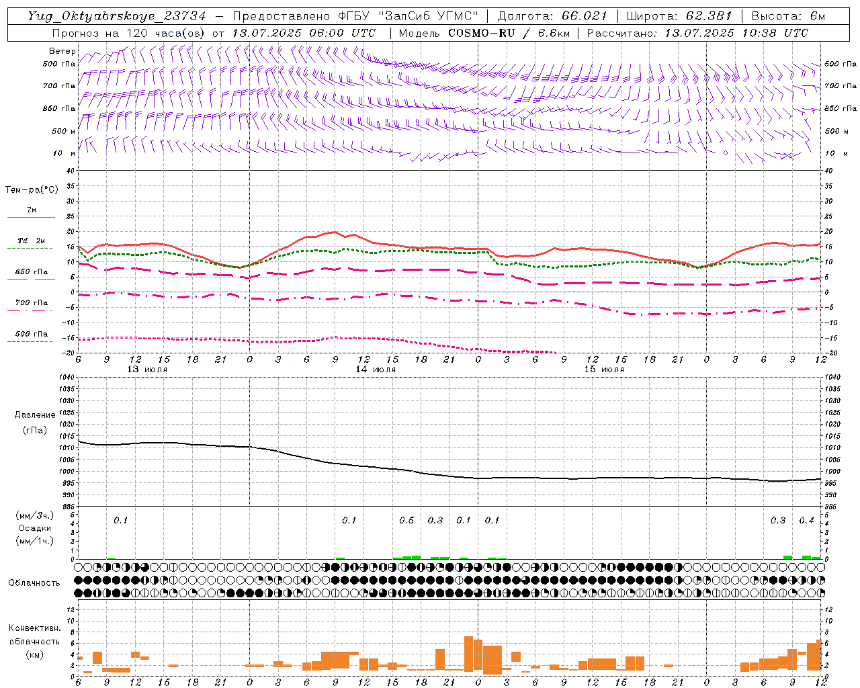Screen dimensions: 860x688
Task: Click the longitude value Долгота: 66.021
Action: point(552,16)
